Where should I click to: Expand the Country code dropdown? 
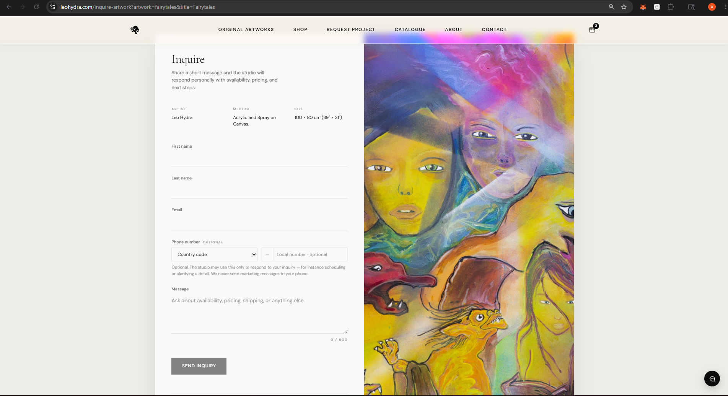pos(214,254)
